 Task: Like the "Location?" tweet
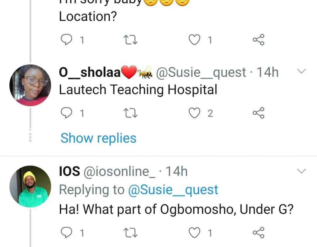pyautogui.click(x=194, y=40)
